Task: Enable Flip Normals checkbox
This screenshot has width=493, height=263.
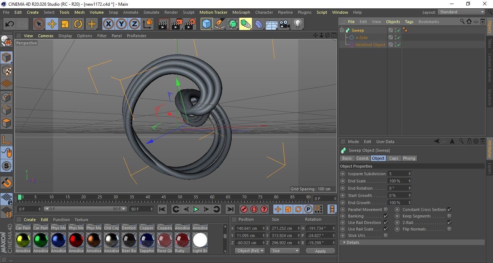Action: pos(449,229)
